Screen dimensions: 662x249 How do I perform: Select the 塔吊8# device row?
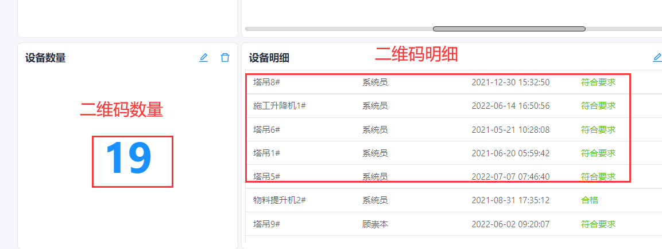266,82
